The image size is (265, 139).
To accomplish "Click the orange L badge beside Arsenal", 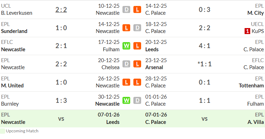I will [x=137, y=64].
